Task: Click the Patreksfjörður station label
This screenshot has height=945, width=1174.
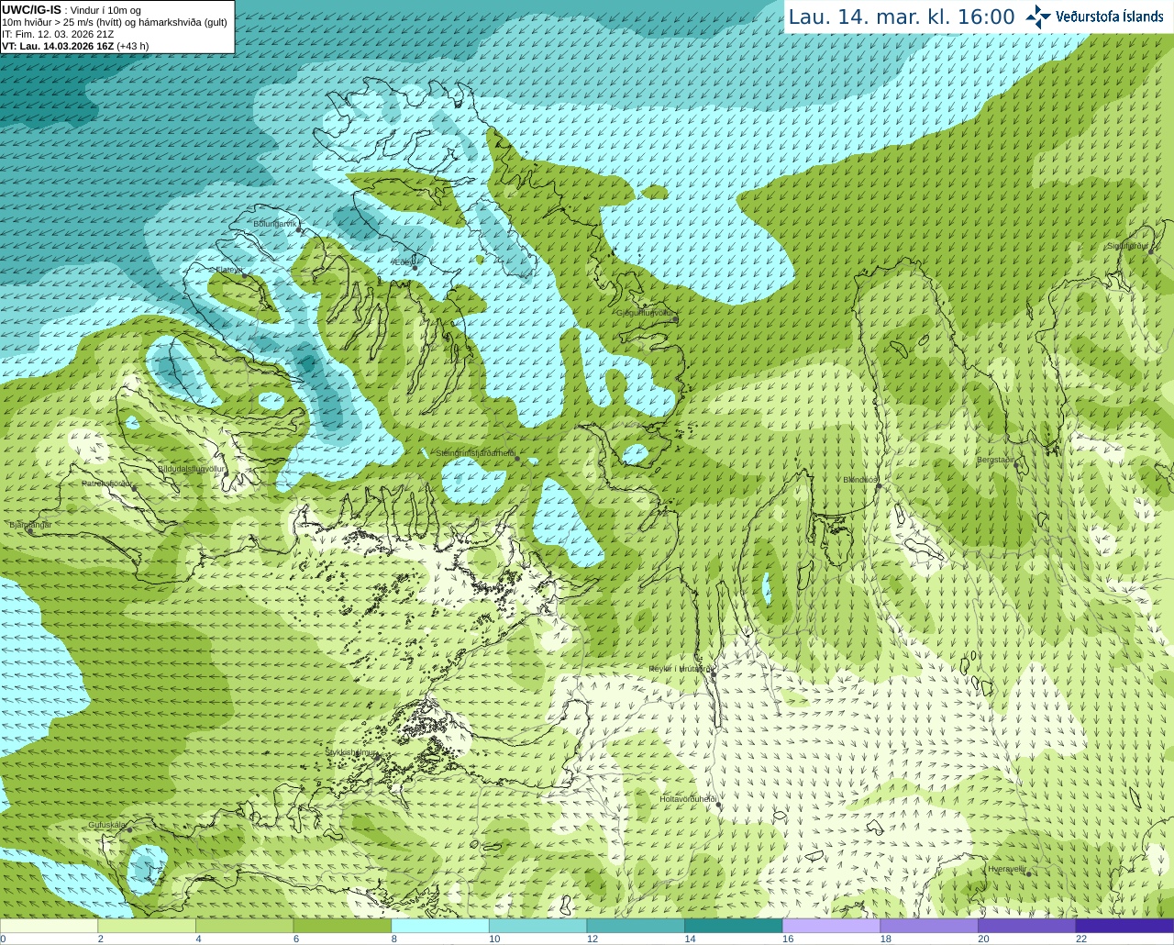Action: click(107, 483)
